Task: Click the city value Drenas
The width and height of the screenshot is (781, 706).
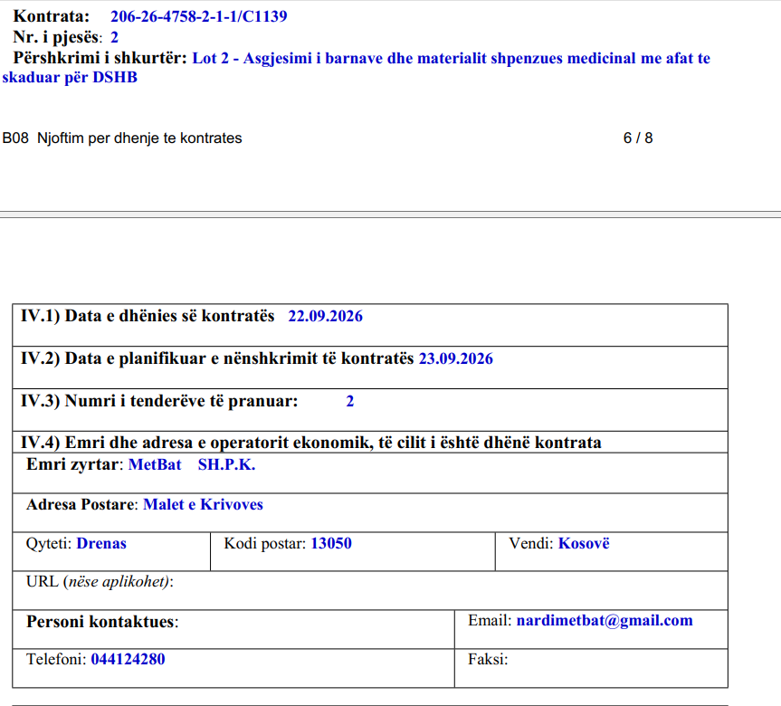Action: tap(101, 543)
